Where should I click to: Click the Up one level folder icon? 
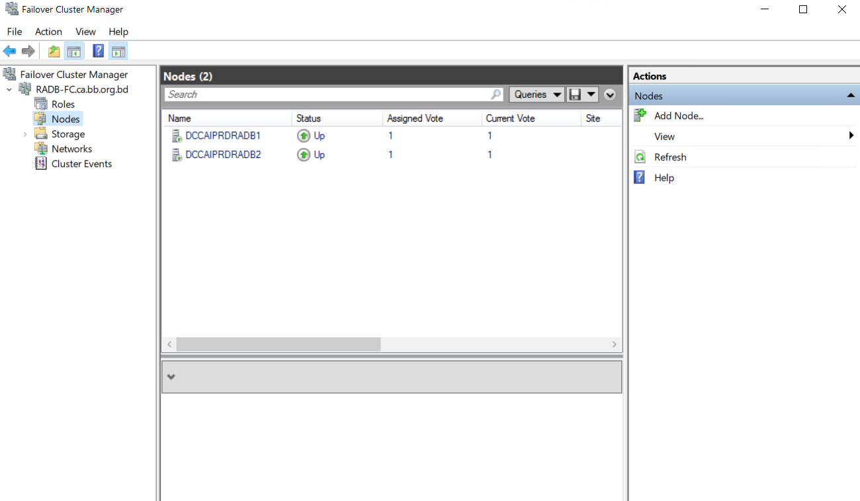point(54,51)
